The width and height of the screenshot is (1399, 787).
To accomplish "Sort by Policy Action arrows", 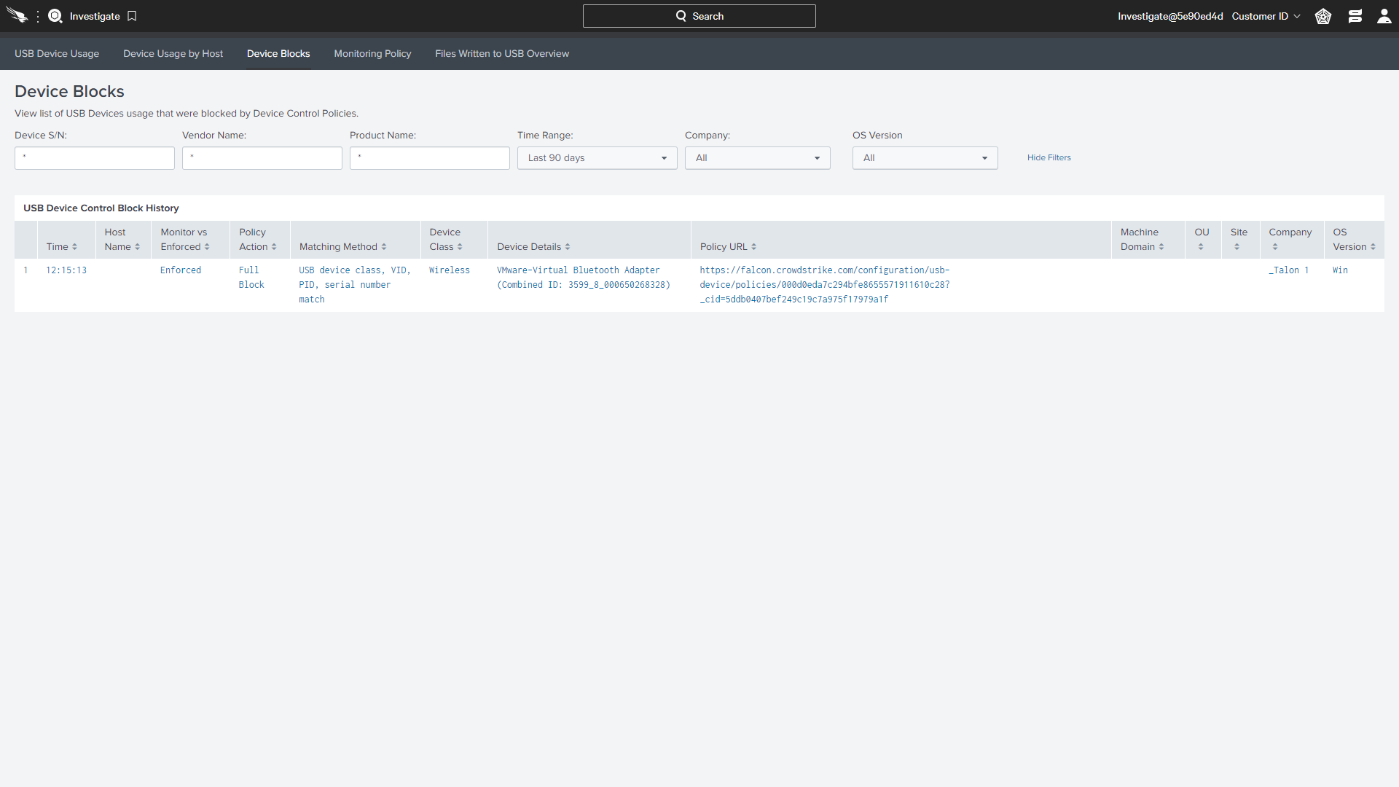I will pos(274,247).
